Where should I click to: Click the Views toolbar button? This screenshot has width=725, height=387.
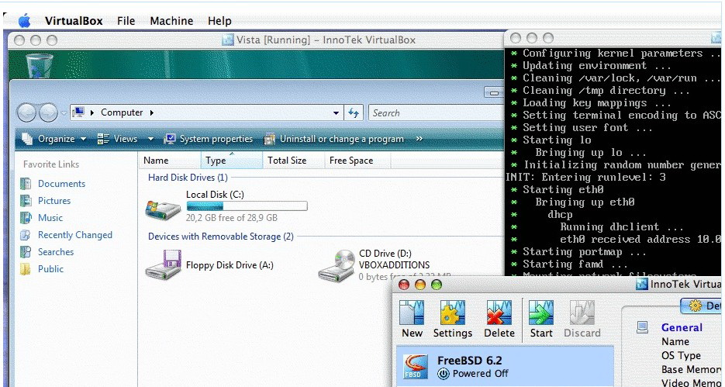(117, 139)
